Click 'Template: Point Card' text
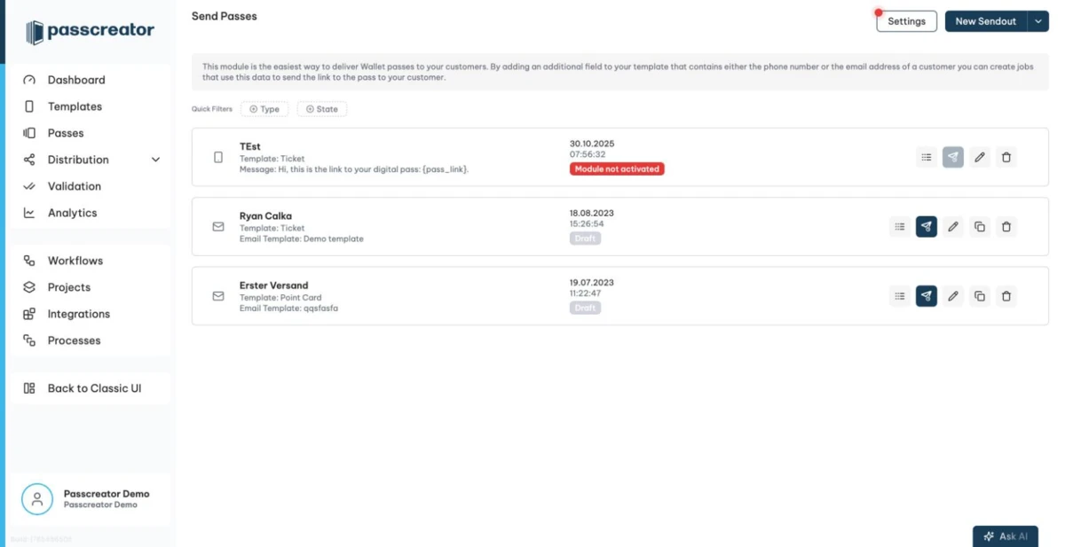The width and height of the screenshot is (1065, 547). point(280,298)
